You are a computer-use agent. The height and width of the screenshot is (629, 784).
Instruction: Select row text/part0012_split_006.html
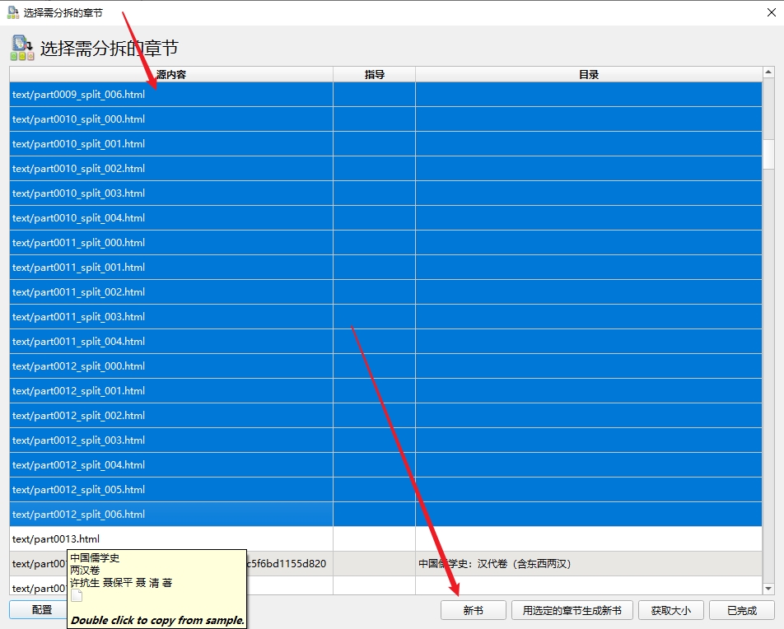[x=79, y=515]
